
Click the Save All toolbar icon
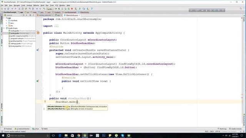coord(5,9)
